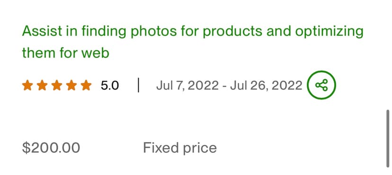
Task: Select the third orange rating star
Action: click(x=57, y=85)
